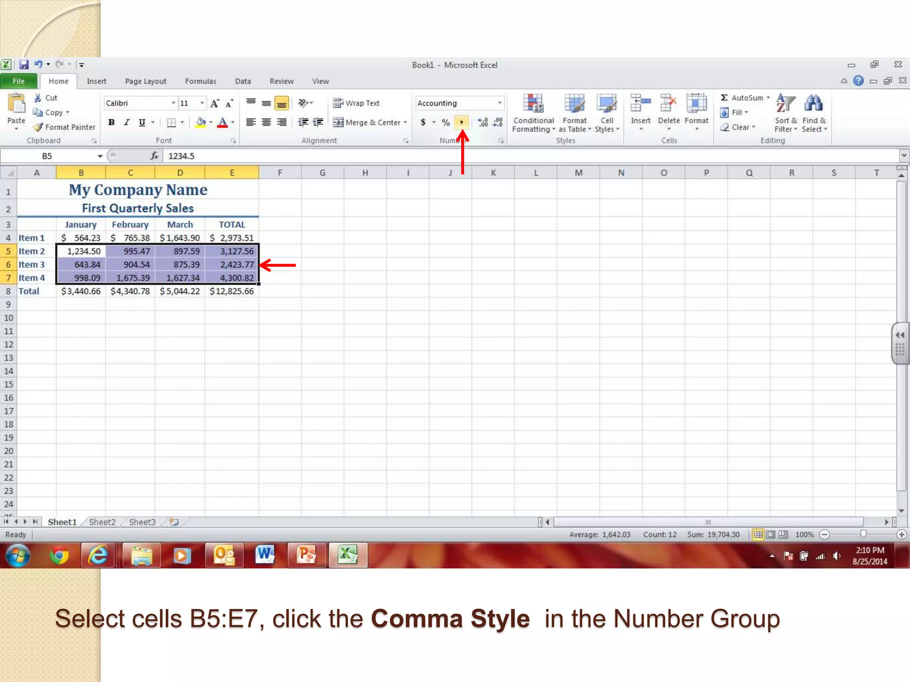Toggle Bottom Align vertical alignment
This screenshot has width=910, height=682.
[281, 103]
